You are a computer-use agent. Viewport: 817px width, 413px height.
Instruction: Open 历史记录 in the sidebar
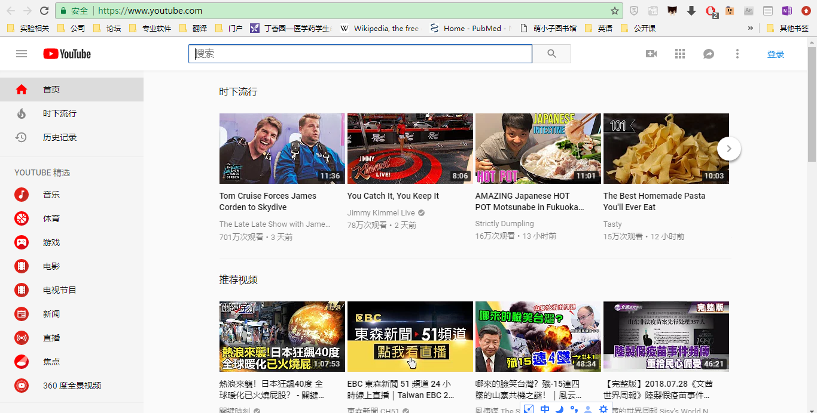72,137
